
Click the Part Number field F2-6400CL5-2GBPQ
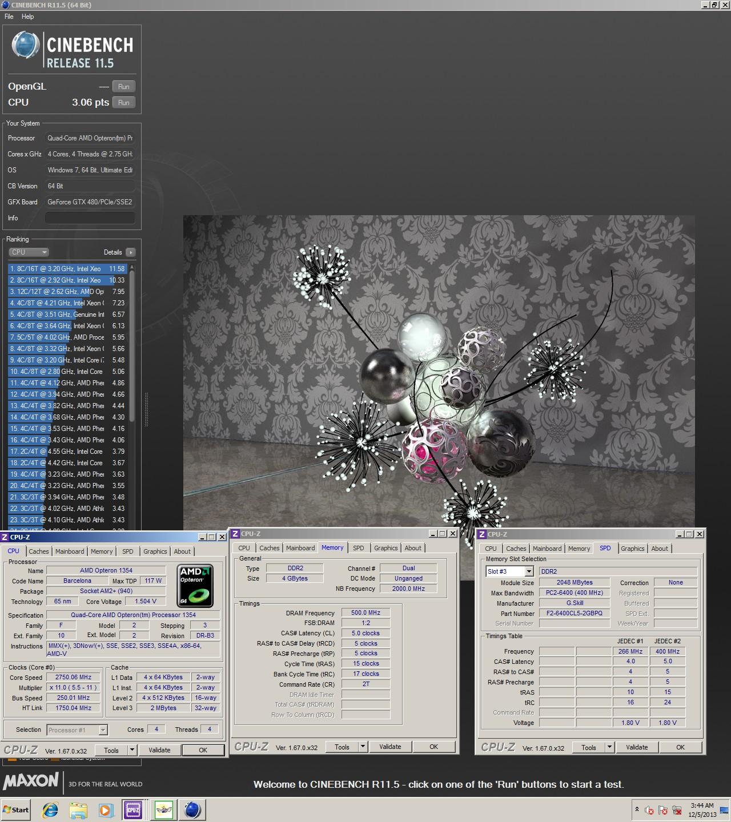point(575,614)
